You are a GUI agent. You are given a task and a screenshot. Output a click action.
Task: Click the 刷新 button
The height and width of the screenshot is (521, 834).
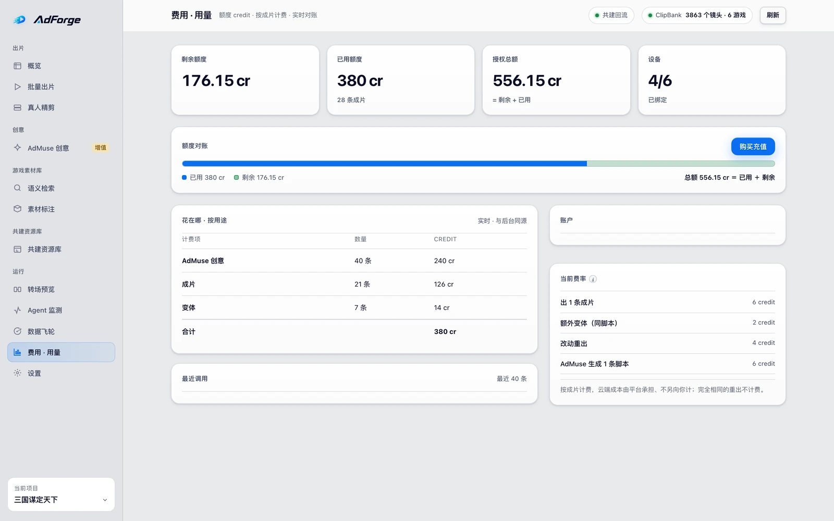point(772,15)
